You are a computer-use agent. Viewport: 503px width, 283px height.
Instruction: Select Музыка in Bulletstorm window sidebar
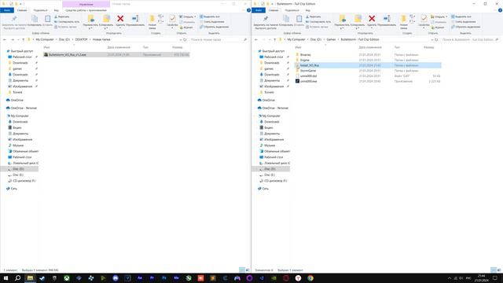(x=270, y=145)
